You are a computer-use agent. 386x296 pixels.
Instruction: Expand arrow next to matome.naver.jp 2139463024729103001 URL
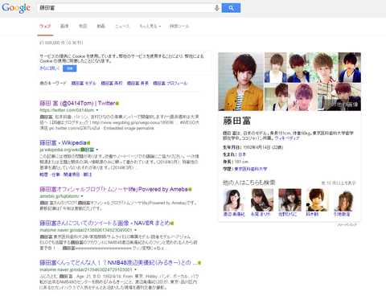135,269
